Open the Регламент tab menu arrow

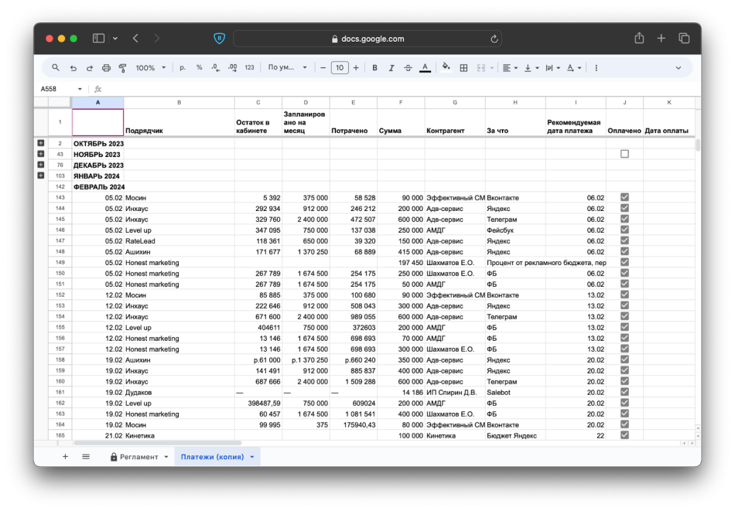(166, 457)
